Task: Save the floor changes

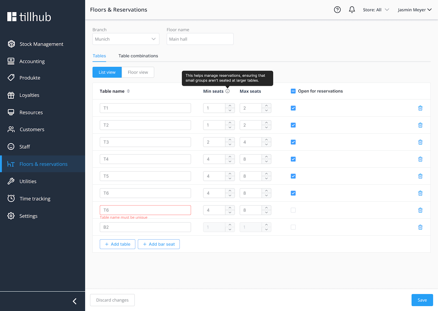Action: tap(422, 300)
